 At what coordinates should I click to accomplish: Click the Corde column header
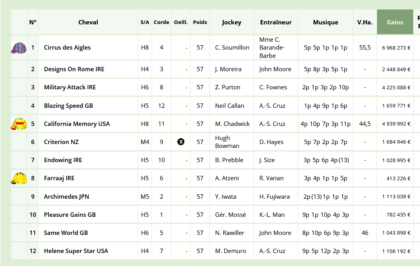click(161, 22)
